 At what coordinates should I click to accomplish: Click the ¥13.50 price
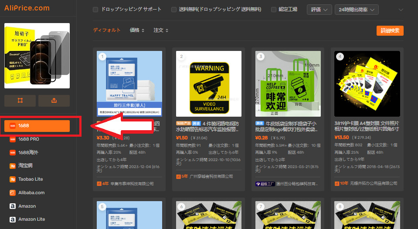[341, 137]
